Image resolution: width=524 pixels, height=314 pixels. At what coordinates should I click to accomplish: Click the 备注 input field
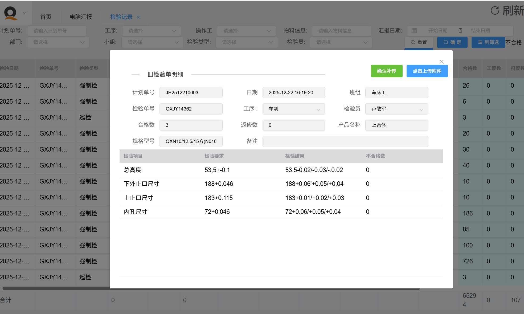click(x=345, y=141)
